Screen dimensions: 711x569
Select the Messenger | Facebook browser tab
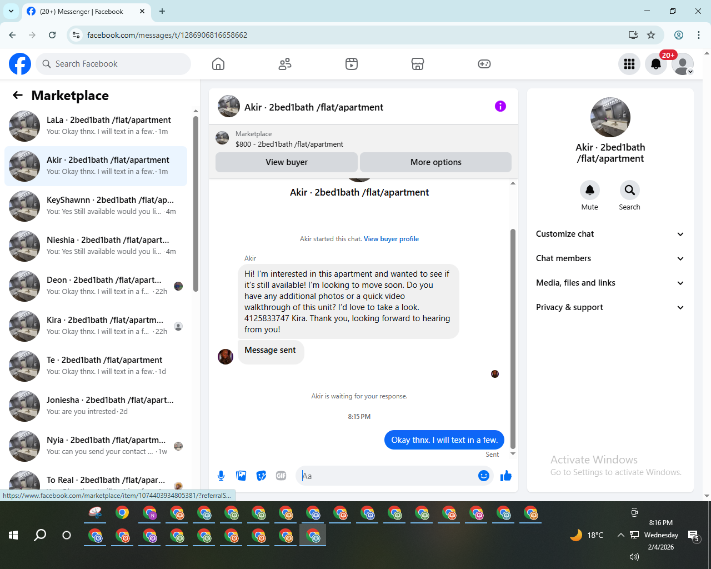(86, 11)
